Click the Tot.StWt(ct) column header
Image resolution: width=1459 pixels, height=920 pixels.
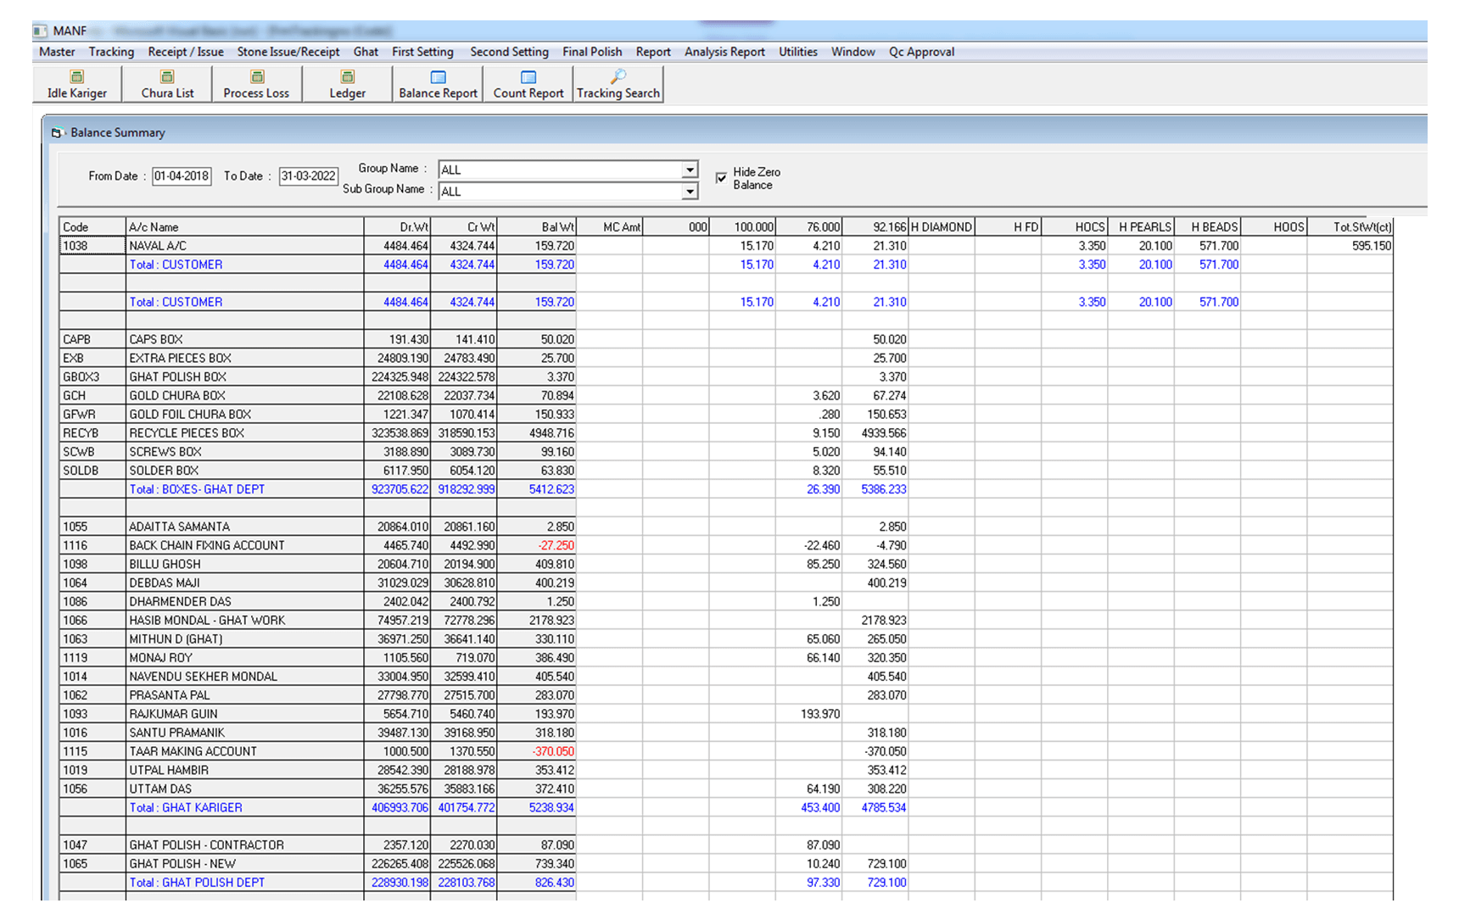[x=1350, y=227]
